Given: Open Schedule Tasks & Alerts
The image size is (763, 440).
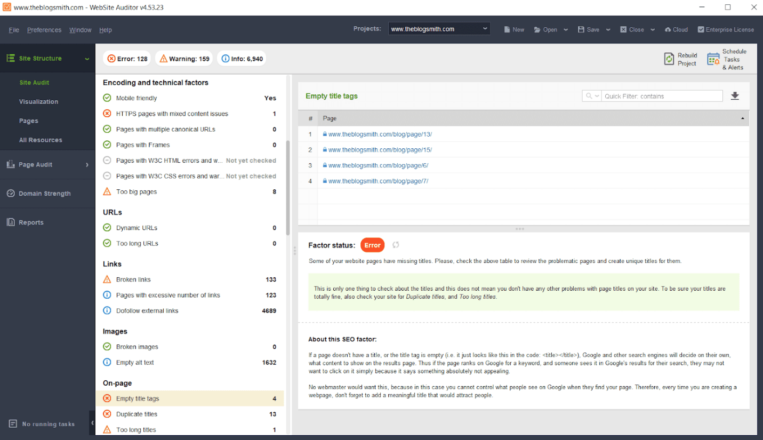Looking at the screenshot, I should point(726,59).
